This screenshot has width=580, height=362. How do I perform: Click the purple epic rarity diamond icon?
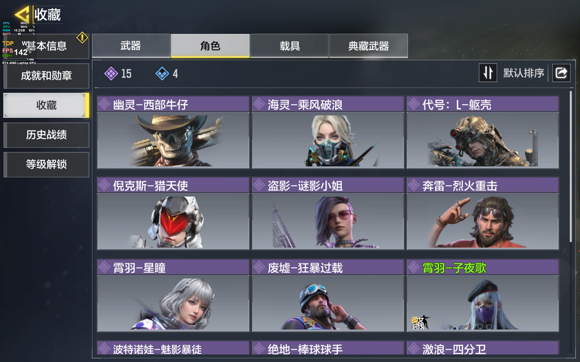click(x=111, y=73)
